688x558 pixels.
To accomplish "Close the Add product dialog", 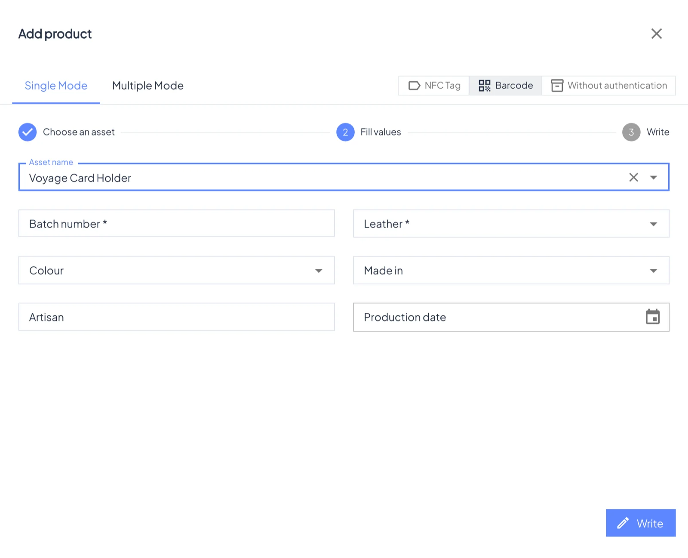I will point(656,34).
